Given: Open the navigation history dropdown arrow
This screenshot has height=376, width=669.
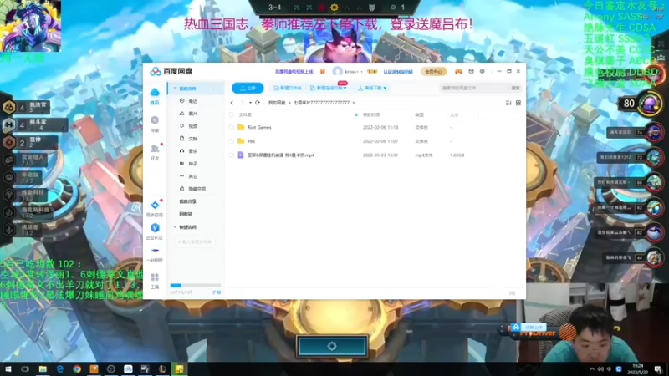Looking at the screenshot, I should pyautogui.click(x=250, y=103).
